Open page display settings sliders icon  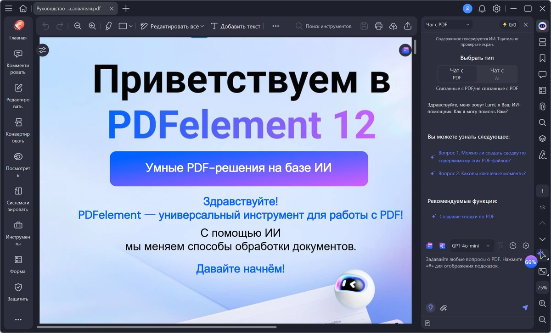[43, 50]
